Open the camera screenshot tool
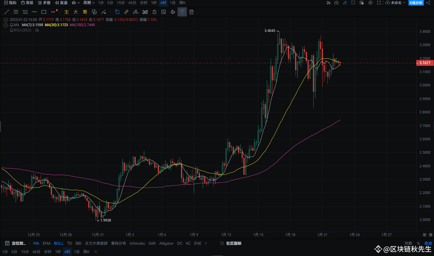The image size is (434, 256). pos(337,3)
